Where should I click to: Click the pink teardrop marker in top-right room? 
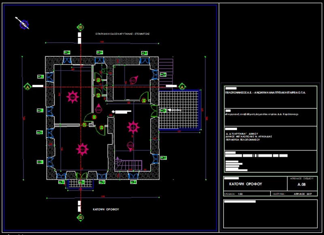pos(134,80)
